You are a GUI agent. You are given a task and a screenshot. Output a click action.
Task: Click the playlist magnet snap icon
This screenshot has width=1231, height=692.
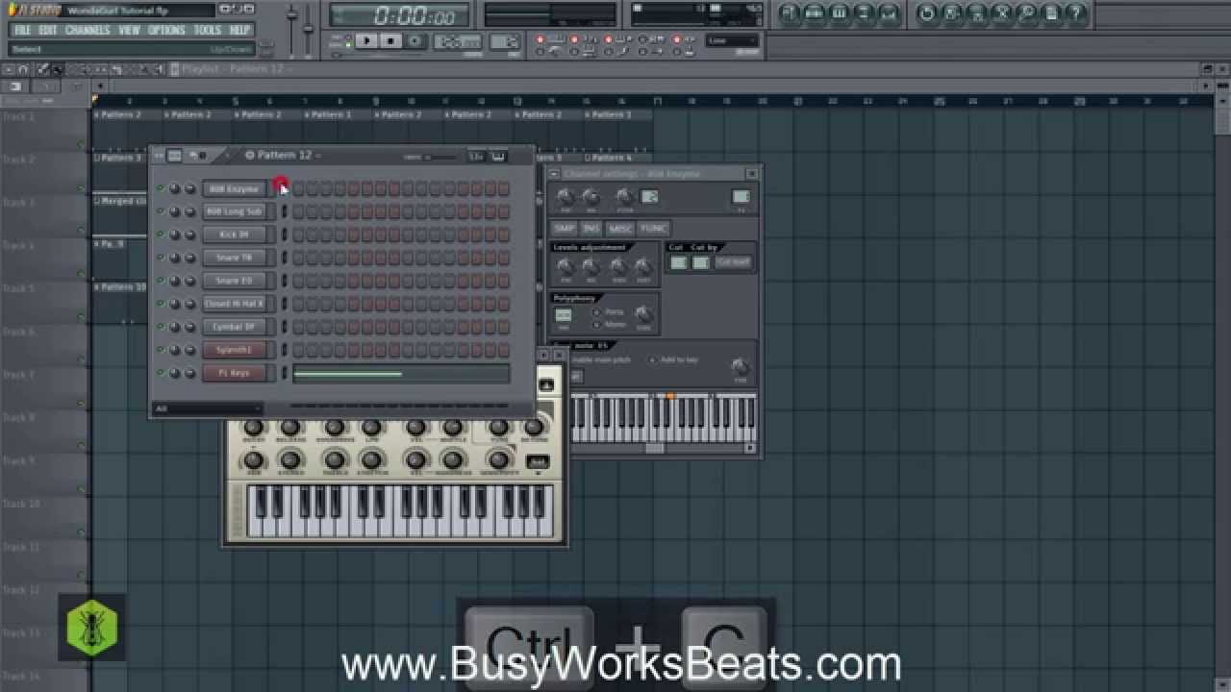[x=22, y=69]
